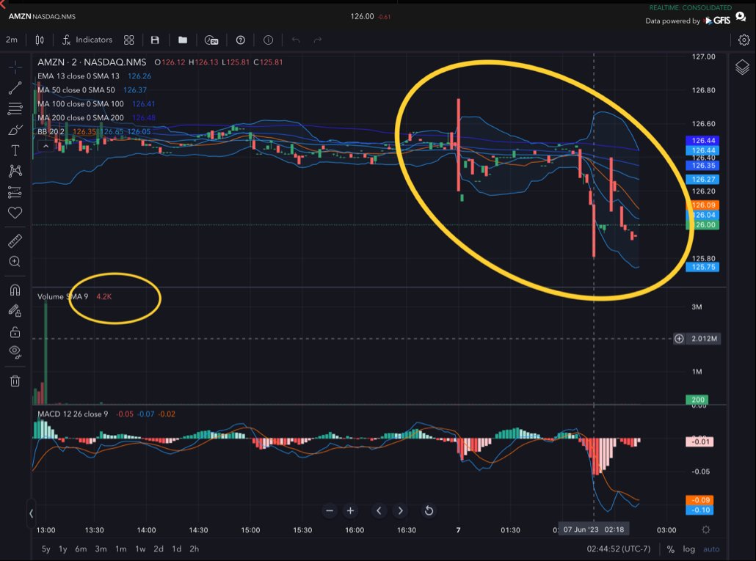The width and height of the screenshot is (756, 561).
Task: Select the 1m time range
Action: click(x=120, y=549)
